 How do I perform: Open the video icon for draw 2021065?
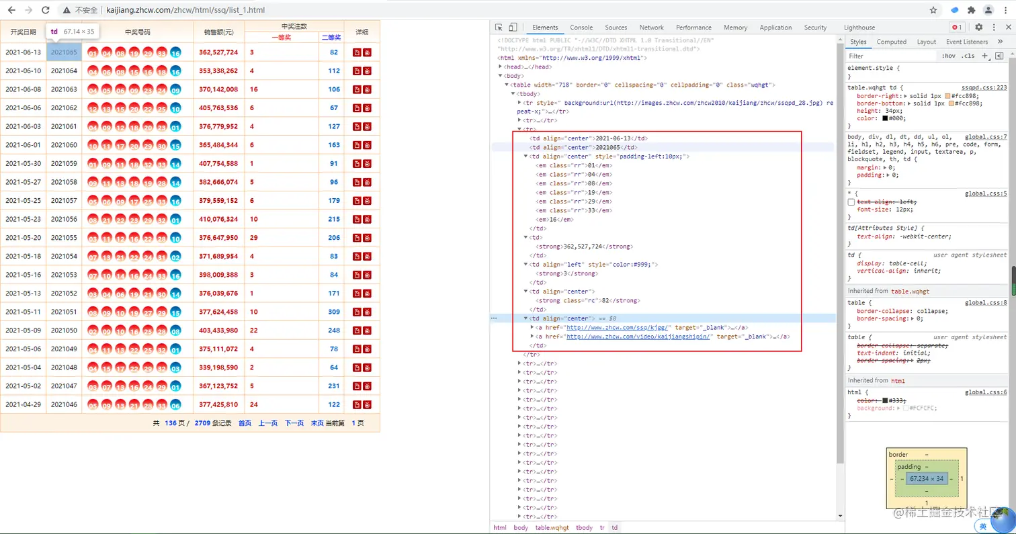pyautogui.click(x=367, y=52)
